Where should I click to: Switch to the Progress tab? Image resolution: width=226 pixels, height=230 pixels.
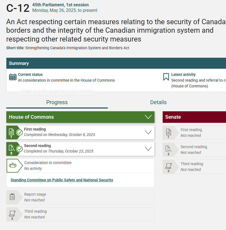pos(57,102)
